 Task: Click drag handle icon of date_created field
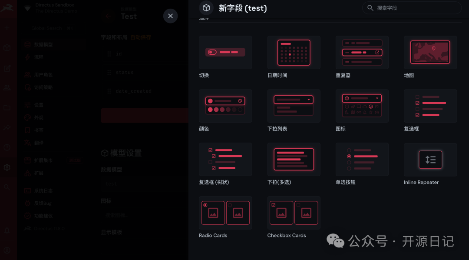(109, 91)
